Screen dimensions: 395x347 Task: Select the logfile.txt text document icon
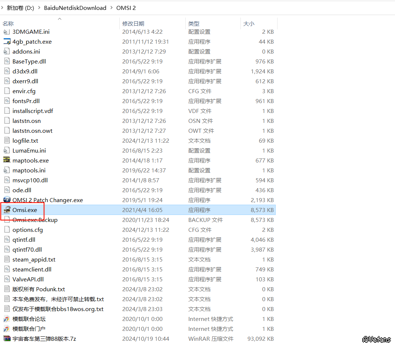pyautogui.click(x=7, y=140)
